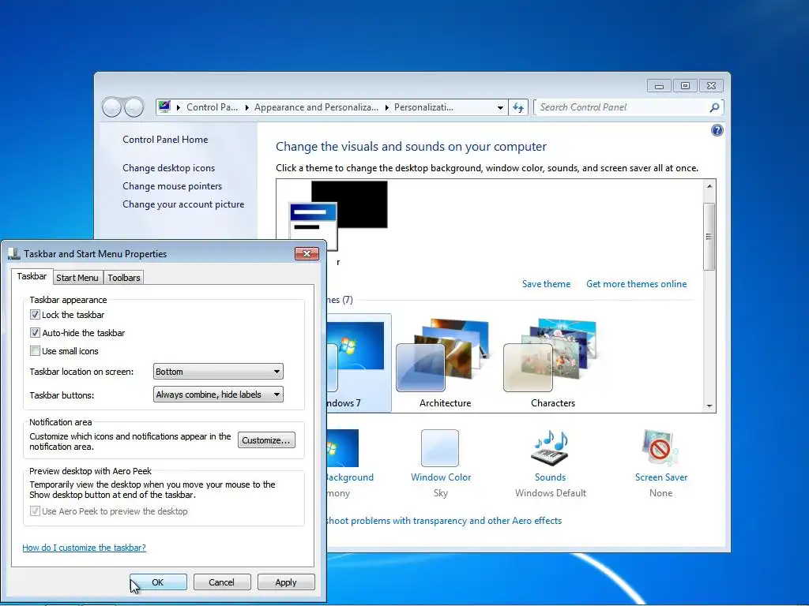Click the OK button
Screen dimensions: 809x606
(x=158, y=582)
